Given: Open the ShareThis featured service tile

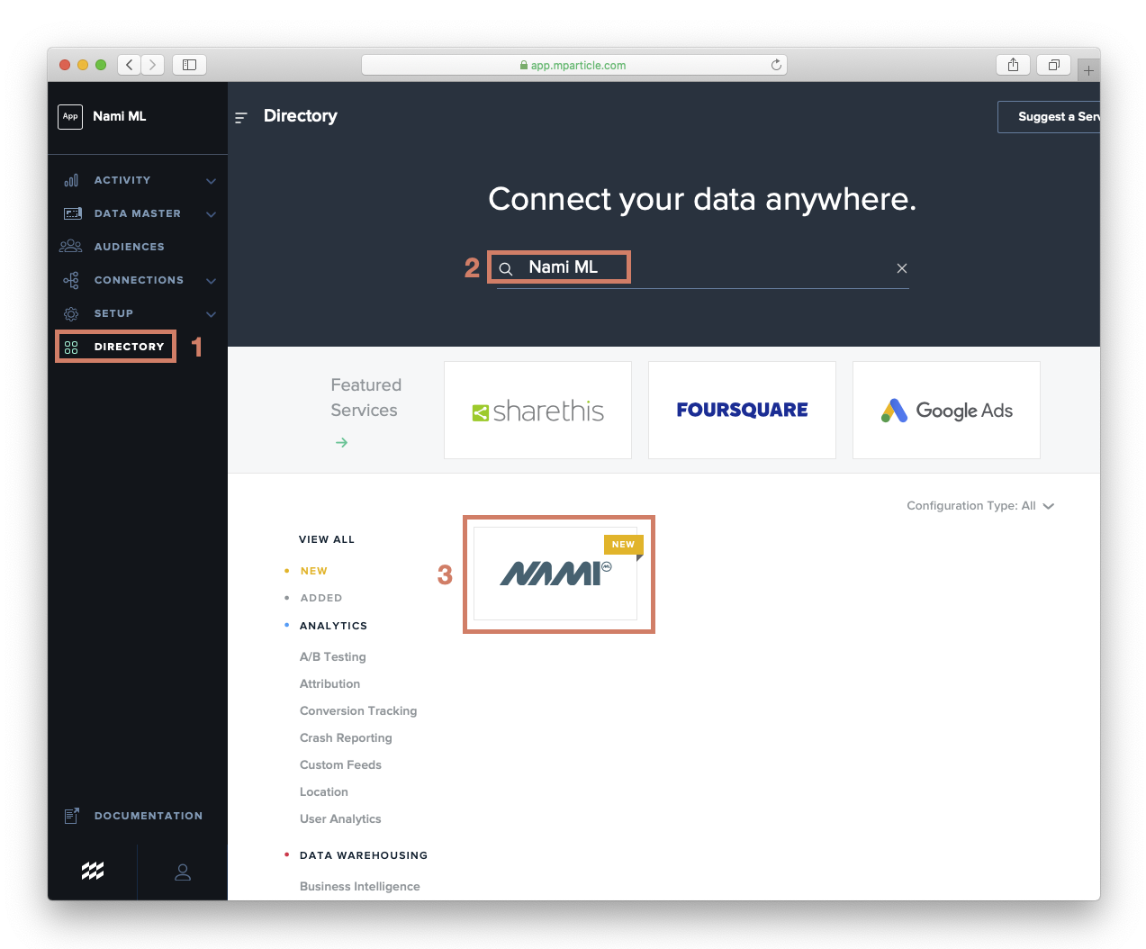Looking at the screenshot, I should point(537,411).
